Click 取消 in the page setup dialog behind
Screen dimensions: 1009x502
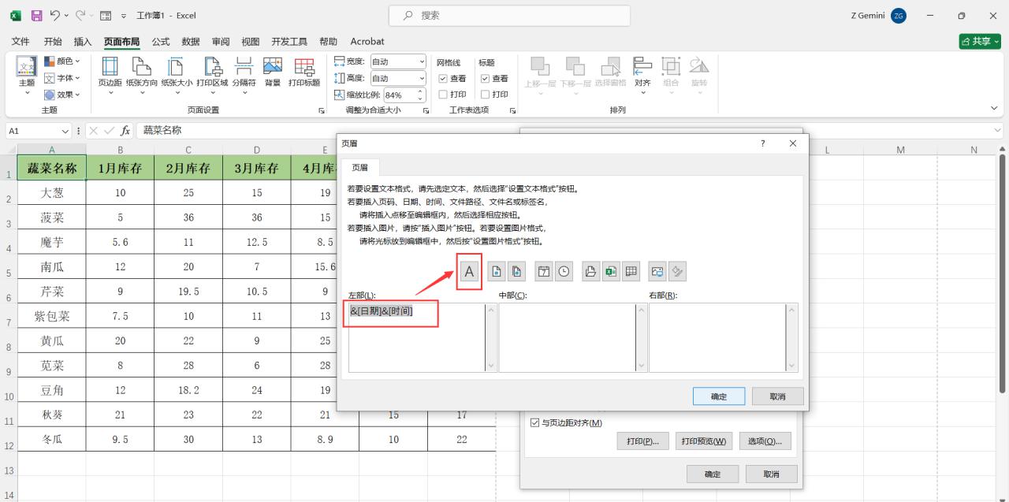(x=771, y=474)
